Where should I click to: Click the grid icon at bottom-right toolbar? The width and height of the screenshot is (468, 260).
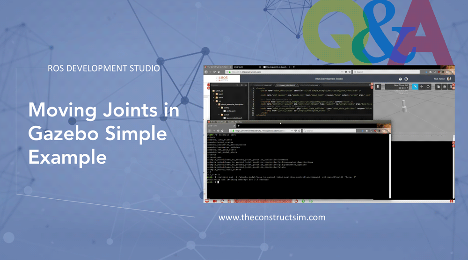coord(452,201)
